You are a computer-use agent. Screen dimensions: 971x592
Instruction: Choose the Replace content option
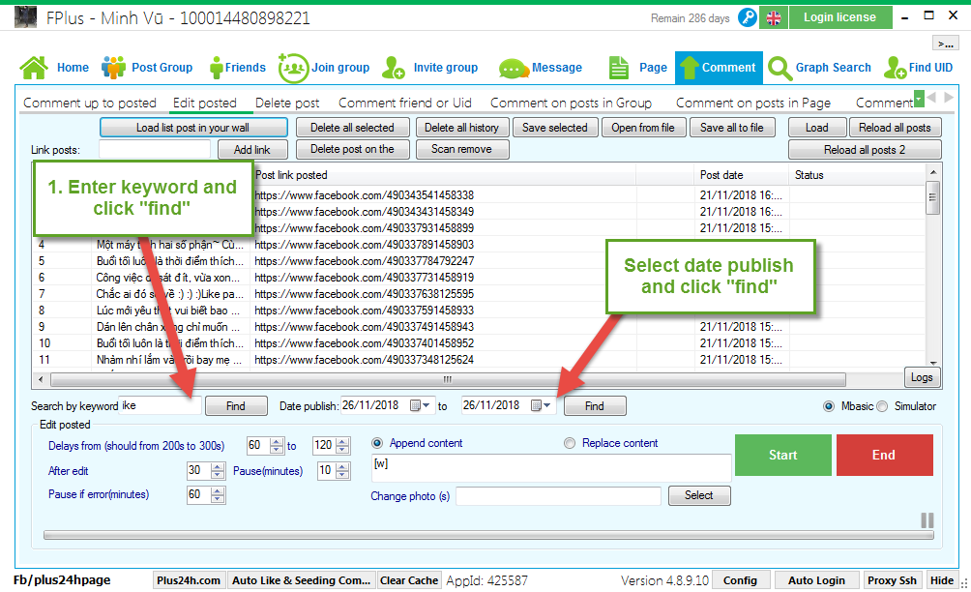point(570,443)
